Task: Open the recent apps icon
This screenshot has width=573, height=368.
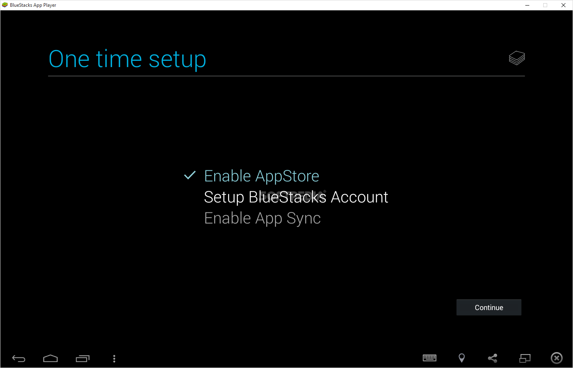Action: (83, 358)
